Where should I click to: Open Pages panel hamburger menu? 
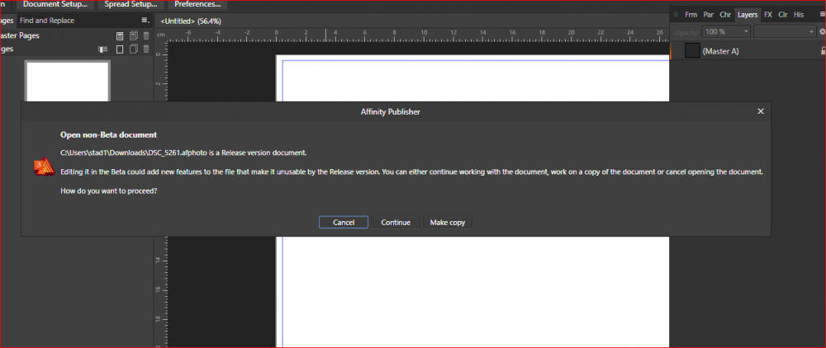[145, 20]
